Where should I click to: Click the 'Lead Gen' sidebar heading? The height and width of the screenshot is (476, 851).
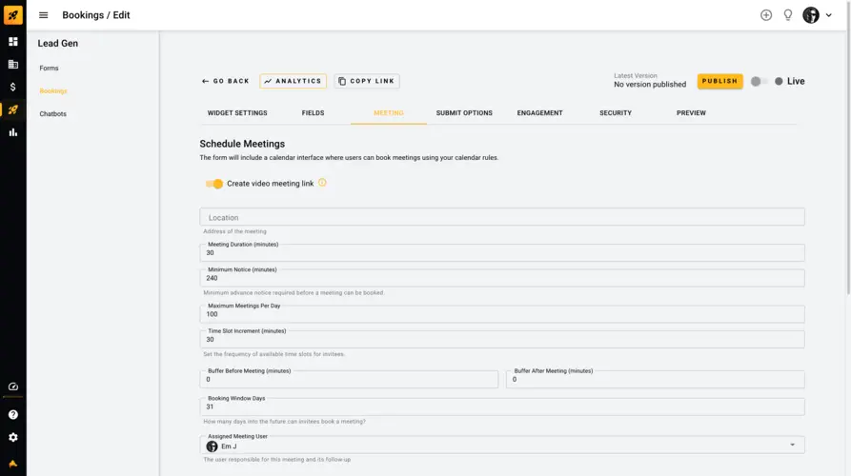click(57, 44)
